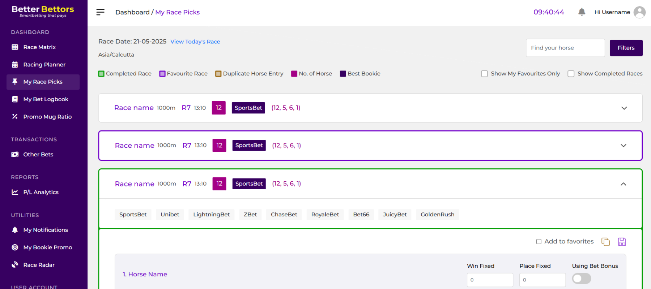This screenshot has width=651, height=289.
Task: Check Show Completed Races box
Action: tap(571, 74)
